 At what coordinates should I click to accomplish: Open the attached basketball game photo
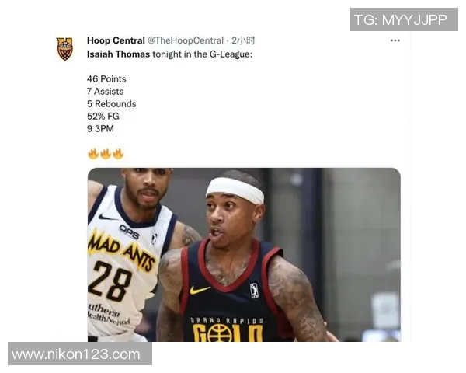[244, 255]
